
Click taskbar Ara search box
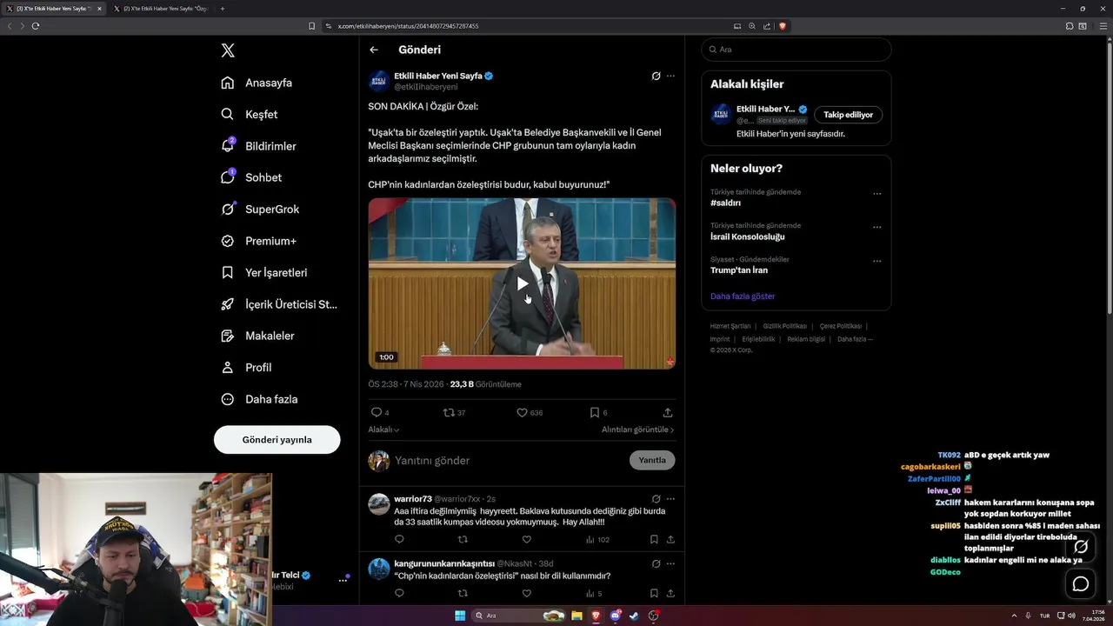coord(520,616)
